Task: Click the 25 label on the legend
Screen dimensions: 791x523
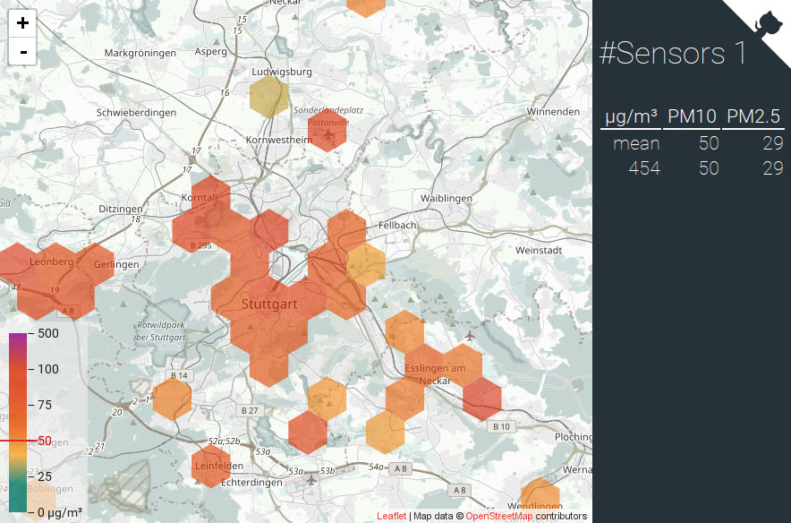Action: [x=45, y=476]
